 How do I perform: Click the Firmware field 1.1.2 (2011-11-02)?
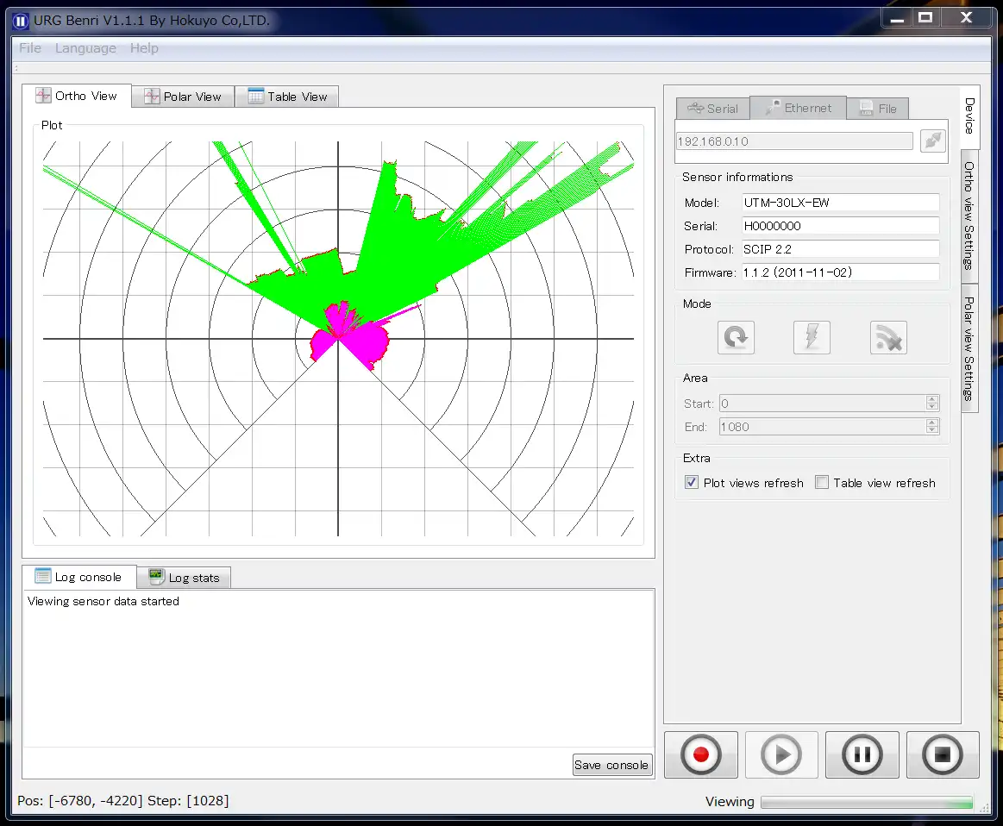click(x=841, y=272)
